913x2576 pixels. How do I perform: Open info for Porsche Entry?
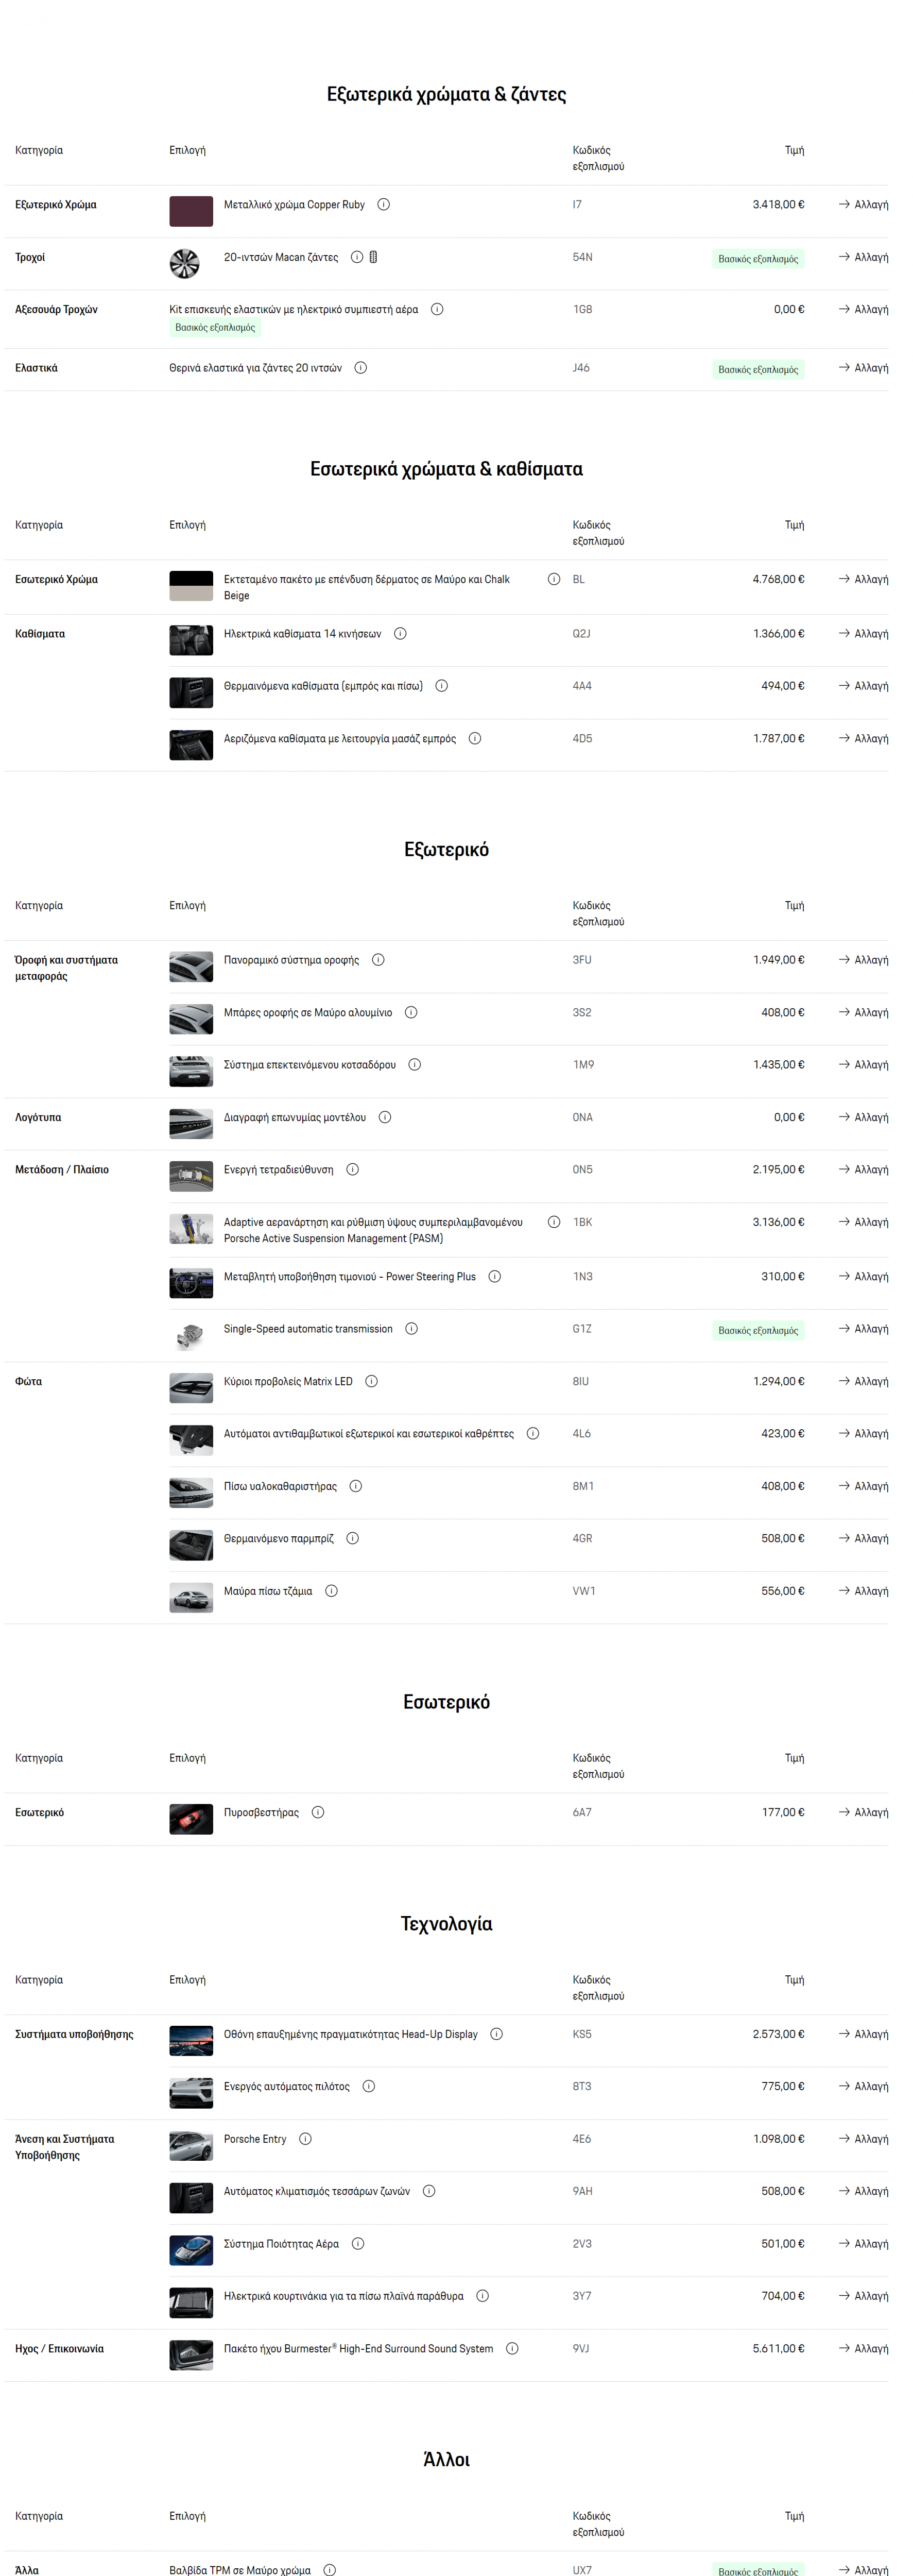306,2139
